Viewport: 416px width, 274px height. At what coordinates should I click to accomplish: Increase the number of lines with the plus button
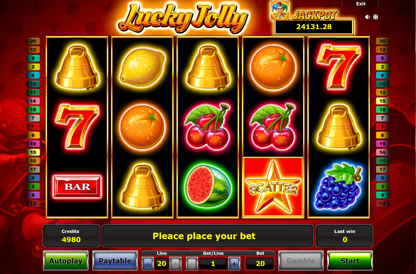pos(176,264)
